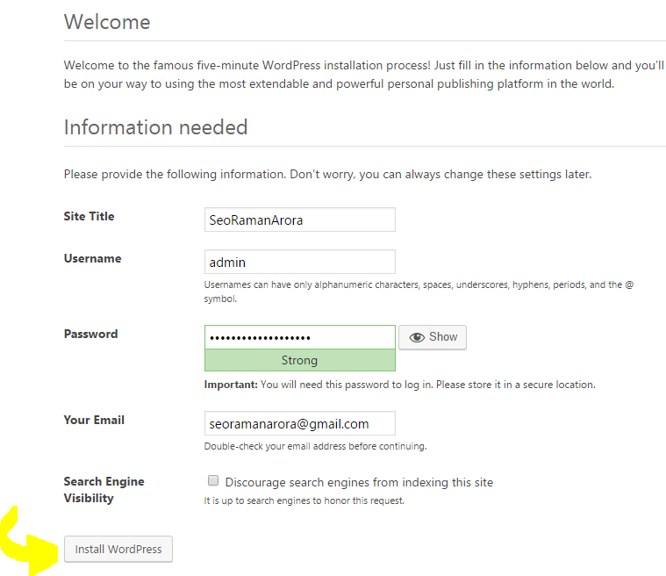
Task: Click the Your Email label
Action: point(94,420)
